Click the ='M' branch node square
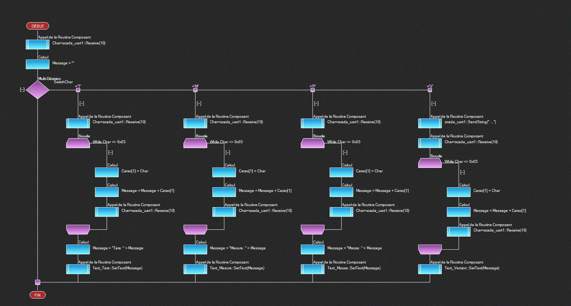The image size is (571, 306). (195, 90)
